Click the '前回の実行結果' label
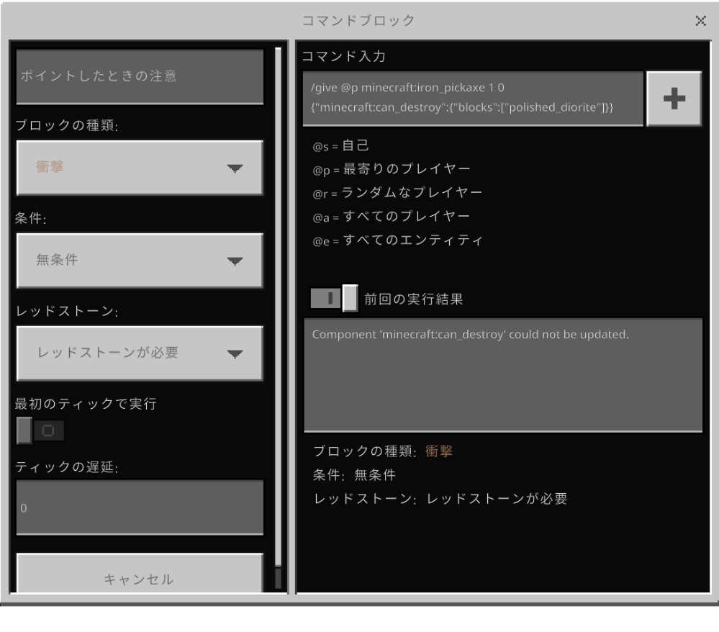Viewport: 719px width, 632px height. (x=413, y=299)
